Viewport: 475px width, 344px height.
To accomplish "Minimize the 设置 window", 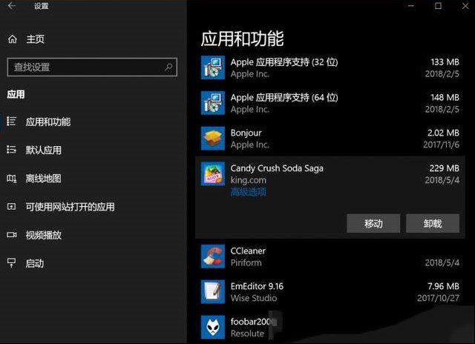I will pos(410,6).
